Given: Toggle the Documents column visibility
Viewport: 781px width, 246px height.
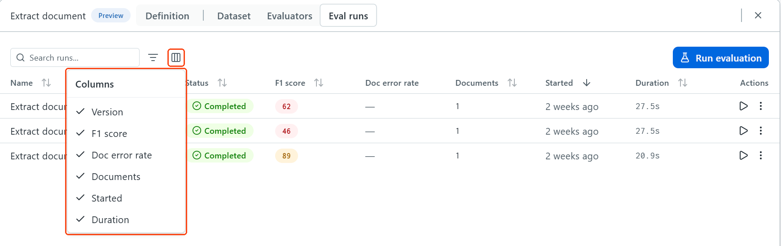Looking at the screenshot, I should 126,176.
